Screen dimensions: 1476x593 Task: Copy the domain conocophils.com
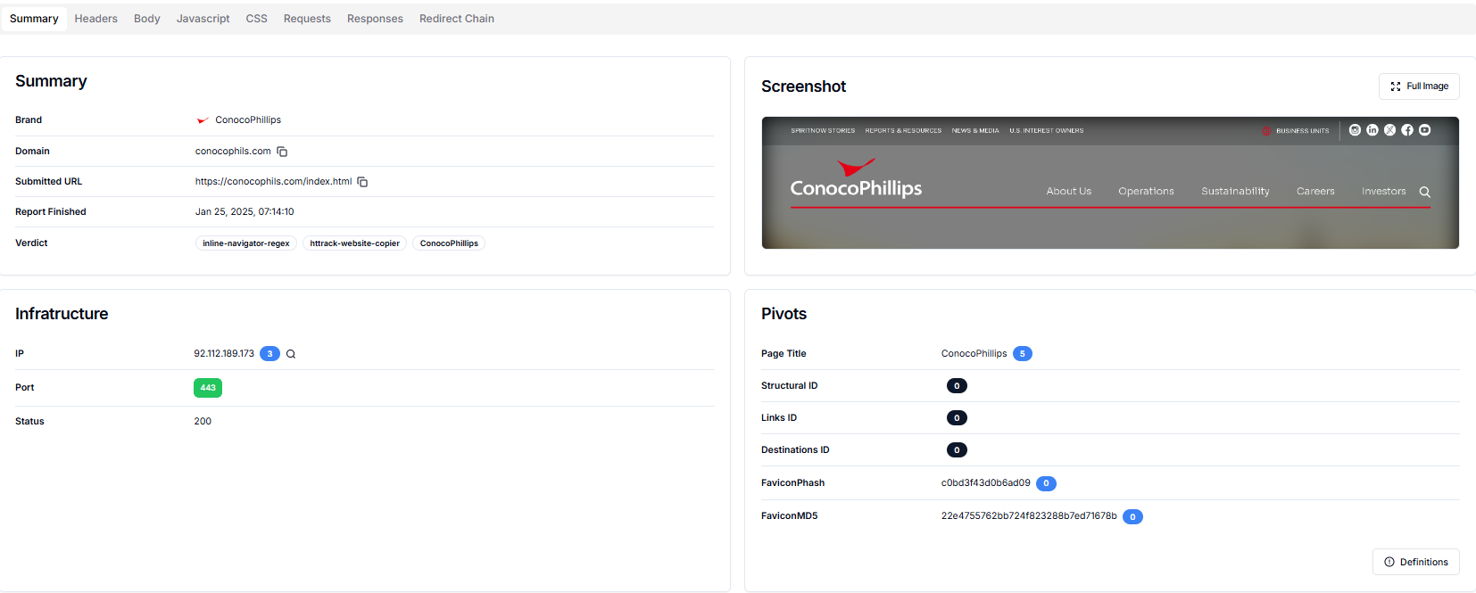click(x=282, y=152)
